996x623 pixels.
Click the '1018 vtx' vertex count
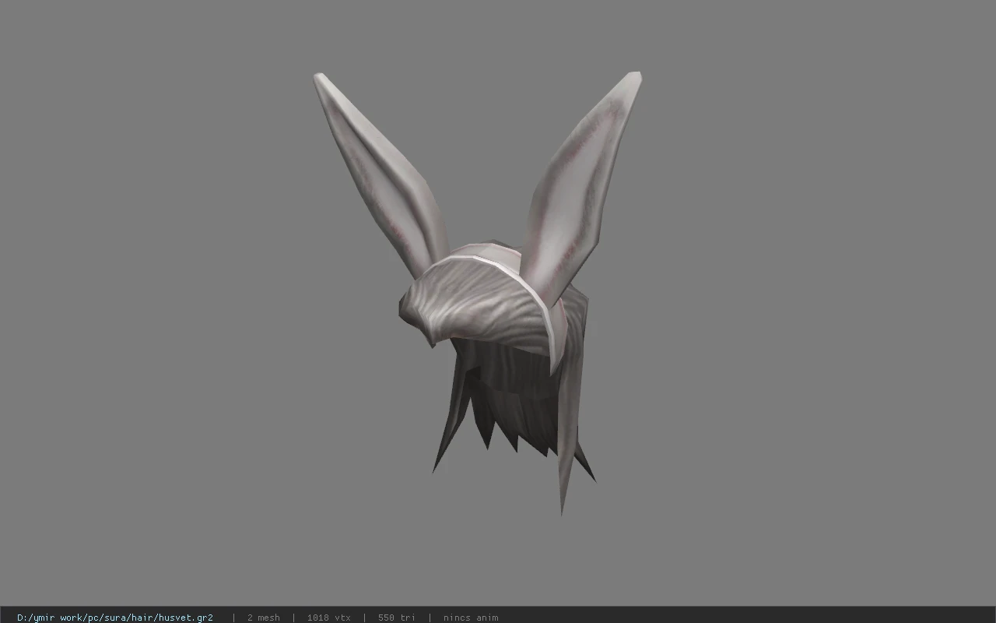point(328,618)
